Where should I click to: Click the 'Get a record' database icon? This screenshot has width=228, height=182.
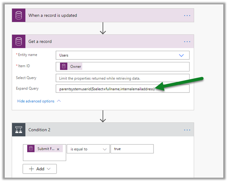(x=19, y=42)
